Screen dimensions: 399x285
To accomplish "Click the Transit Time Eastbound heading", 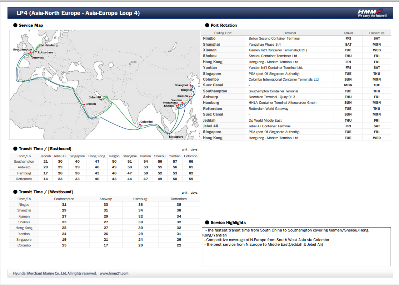I will click(x=45, y=149).
